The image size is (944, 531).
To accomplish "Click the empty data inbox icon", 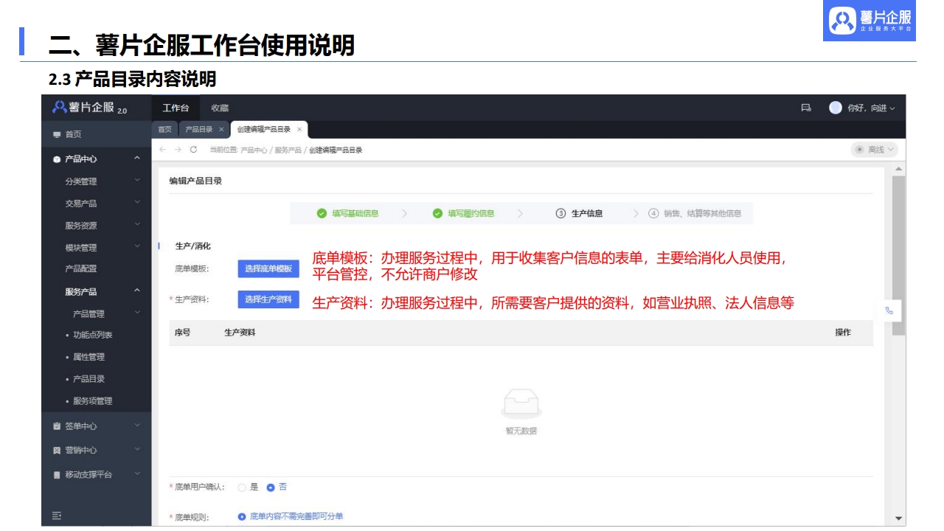I will [x=521, y=404].
